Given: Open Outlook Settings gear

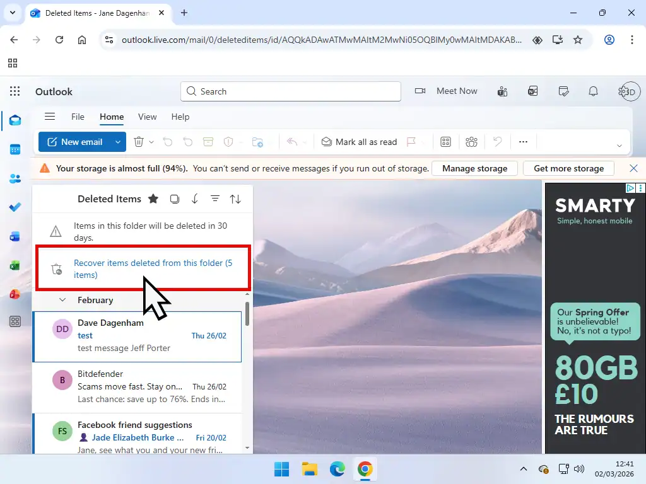Looking at the screenshot, I should [x=622, y=91].
